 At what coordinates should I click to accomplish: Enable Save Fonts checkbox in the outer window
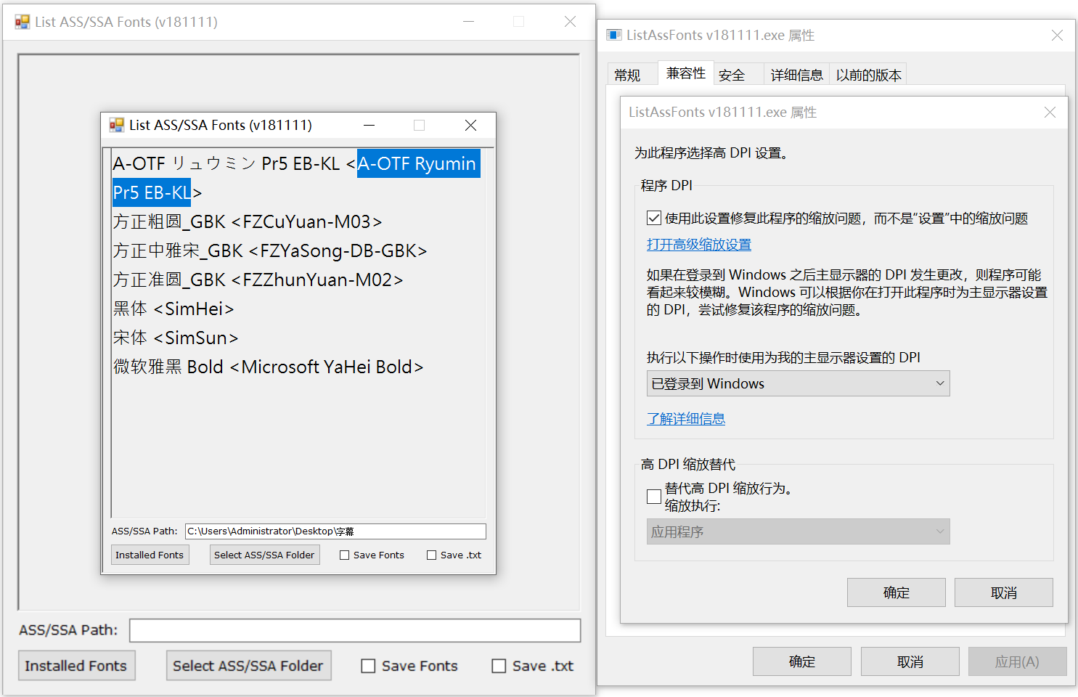[x=368, y=666]
